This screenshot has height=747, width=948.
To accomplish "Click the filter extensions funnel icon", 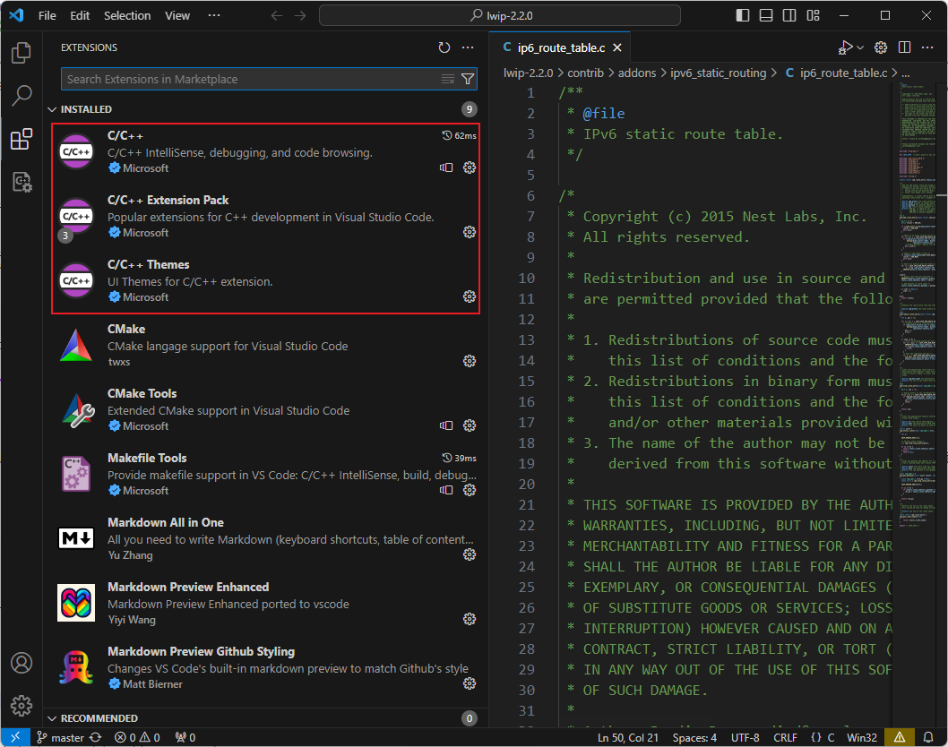I will coord(468,79).
